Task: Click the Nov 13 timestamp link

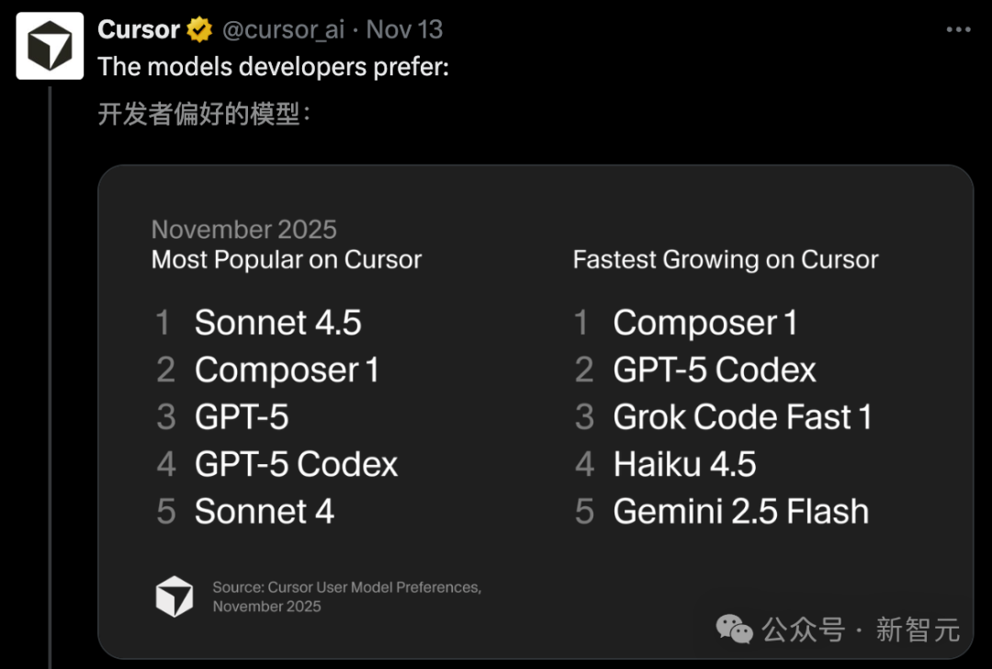Action: coord(405,28)
